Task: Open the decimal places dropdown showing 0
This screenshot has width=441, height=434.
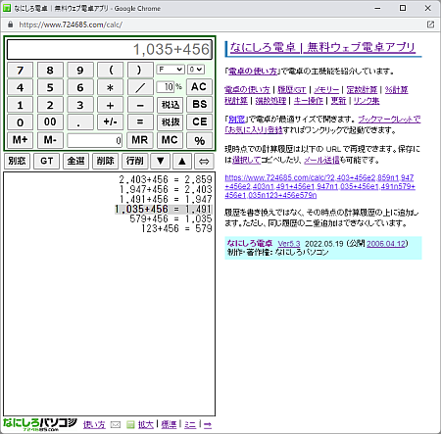Action: pyautogui.click(x=196, y=70)
